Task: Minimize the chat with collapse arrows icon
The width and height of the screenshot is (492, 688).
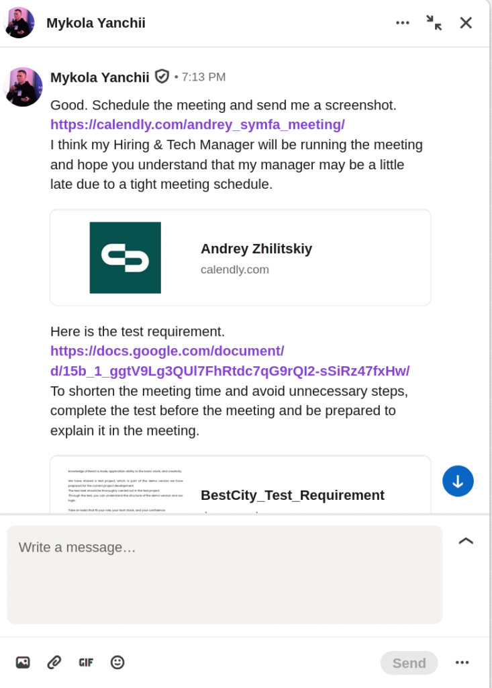Action: [x=434, y=23]
